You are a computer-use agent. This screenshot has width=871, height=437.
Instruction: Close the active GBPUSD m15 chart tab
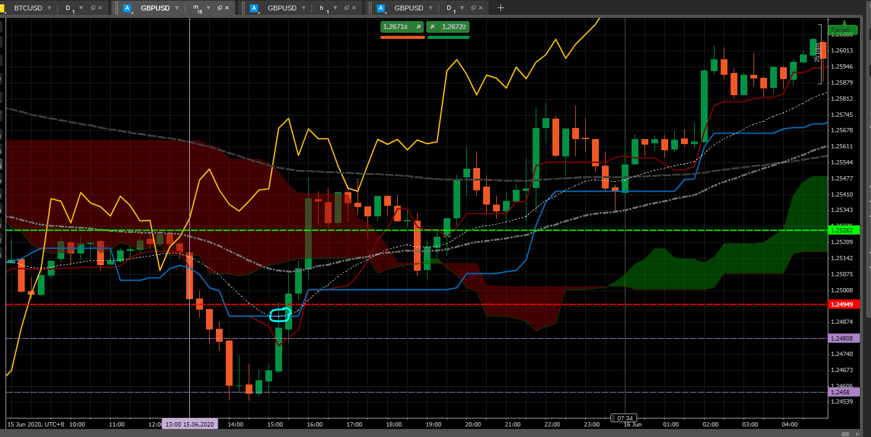227,8
